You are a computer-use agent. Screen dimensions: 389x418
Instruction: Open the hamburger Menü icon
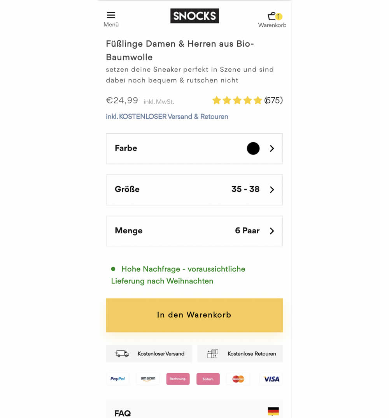click(x=111, y=16)
